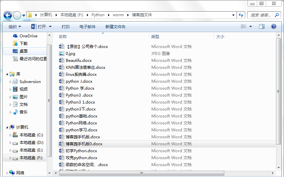The image size is (284, 177).
Task: Open the 组织 menu
Action: 15,27
